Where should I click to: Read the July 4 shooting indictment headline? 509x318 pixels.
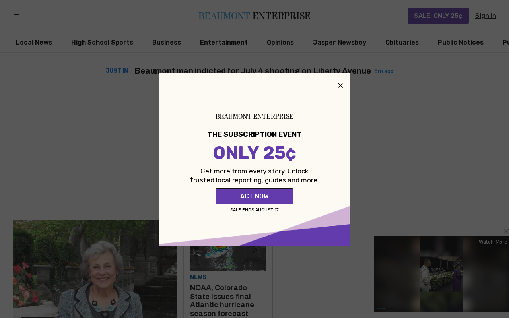point(253,71)
